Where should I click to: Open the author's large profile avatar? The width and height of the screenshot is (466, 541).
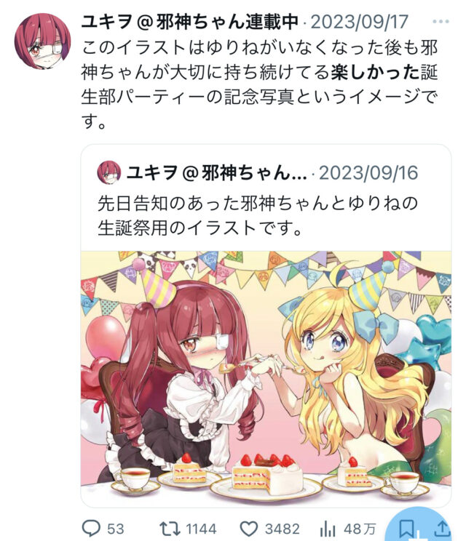point(42,41)
